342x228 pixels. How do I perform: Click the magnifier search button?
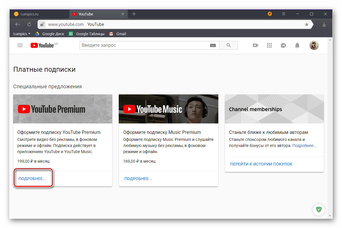click(228, 45)
